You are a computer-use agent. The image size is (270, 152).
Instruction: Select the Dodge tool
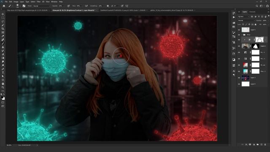(3, 65)
